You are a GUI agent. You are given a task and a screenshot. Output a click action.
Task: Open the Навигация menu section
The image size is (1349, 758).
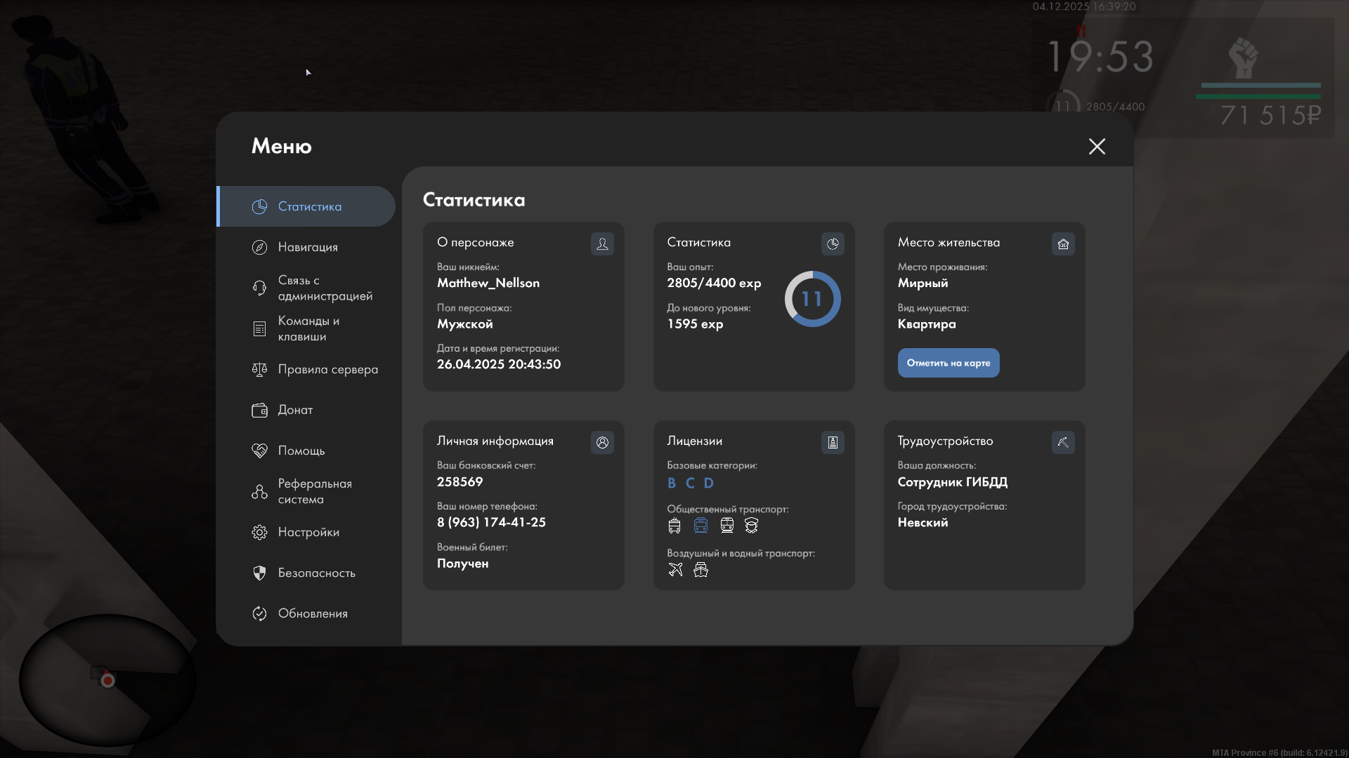tap(307, 247)
